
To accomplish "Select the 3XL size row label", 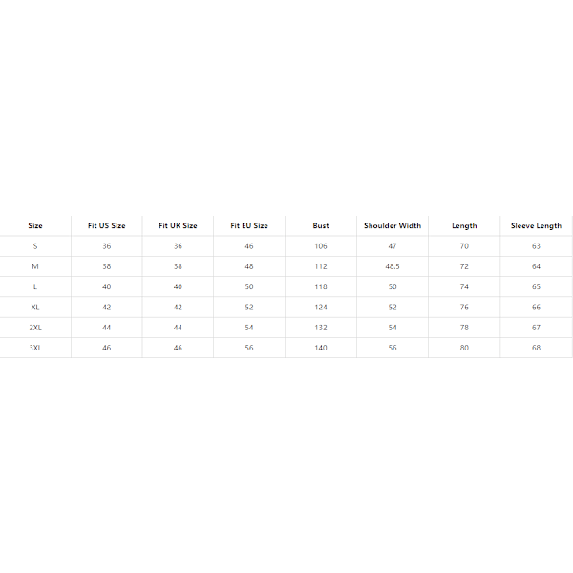I will point(35,348).
